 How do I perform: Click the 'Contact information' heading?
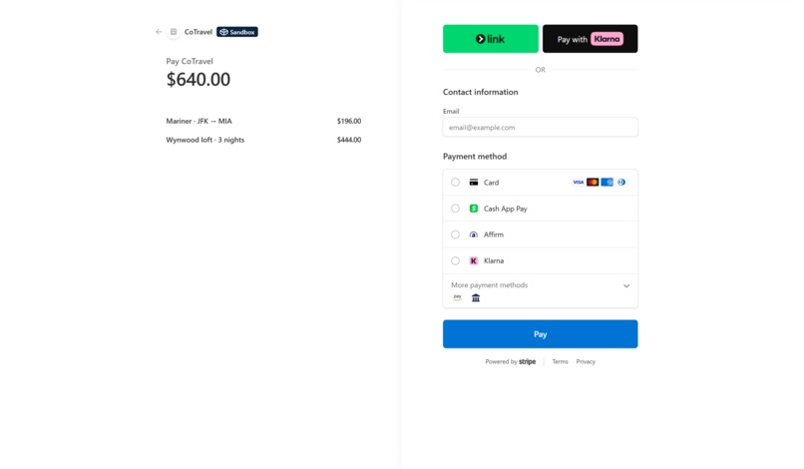point(481,92)
